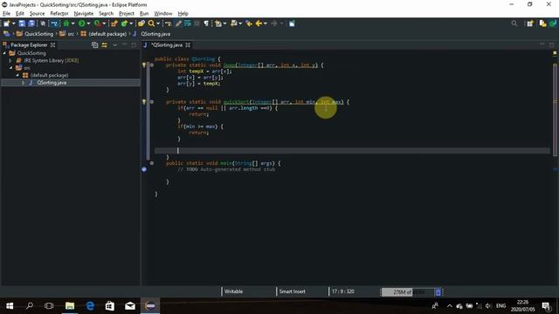This screenshot has width=559, height=314.
Task: Collapse the QuickSorting project node
Action: coord(4,53)
